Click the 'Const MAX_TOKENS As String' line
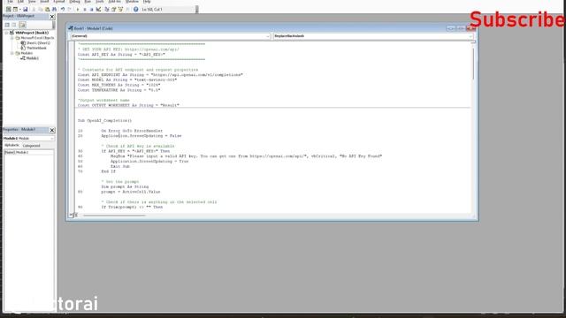Viewport: 566px width, 318px height. (119, 85)
